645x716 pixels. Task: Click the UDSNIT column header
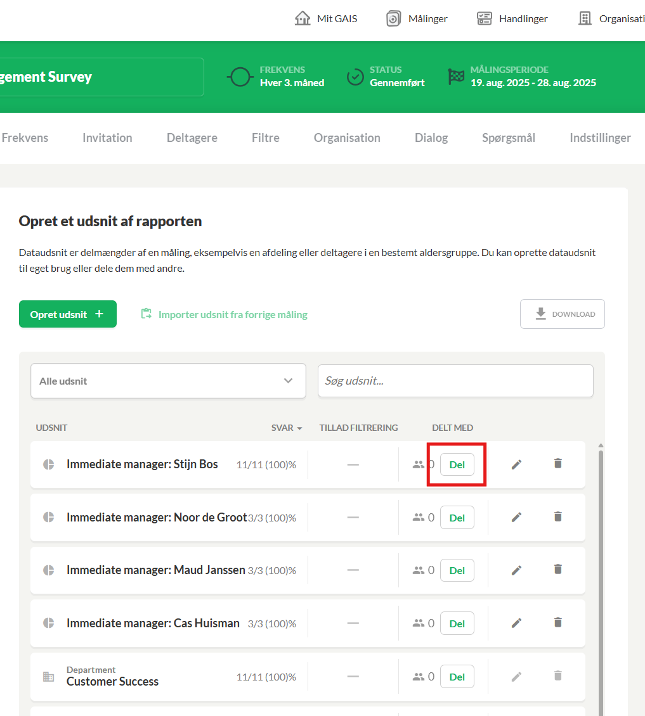pyautogui.click(x=51, y=428)
